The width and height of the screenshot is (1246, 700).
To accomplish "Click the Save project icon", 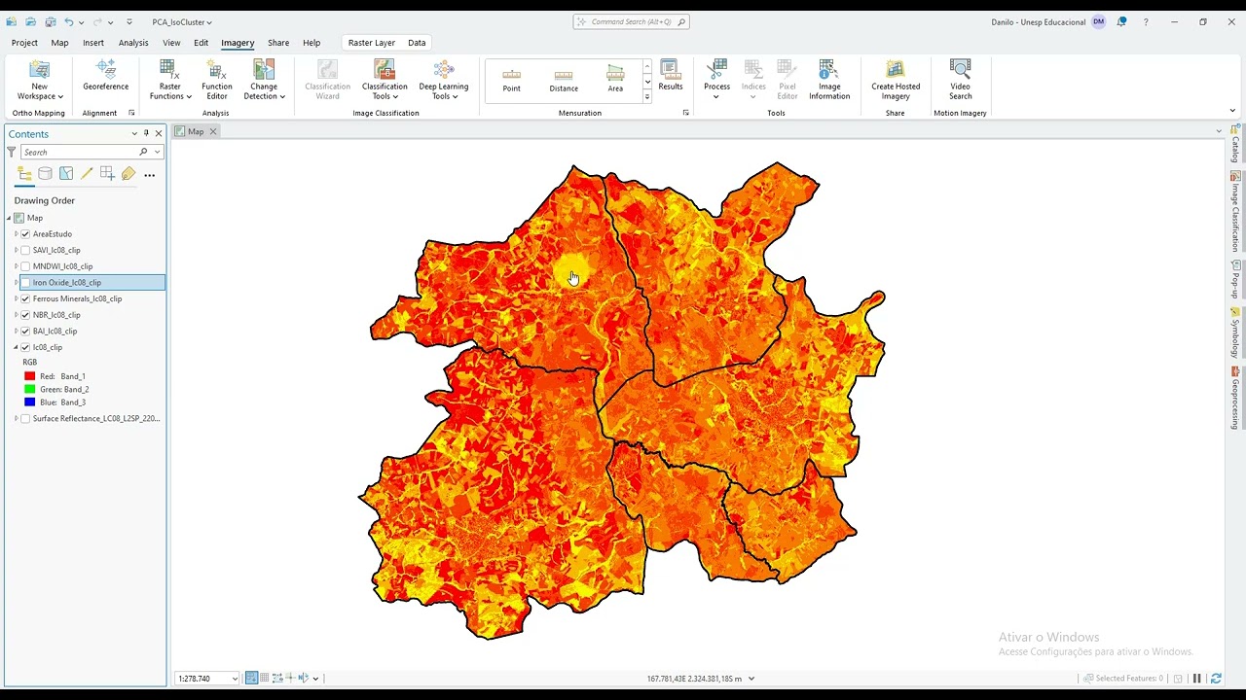I will 50,21.
